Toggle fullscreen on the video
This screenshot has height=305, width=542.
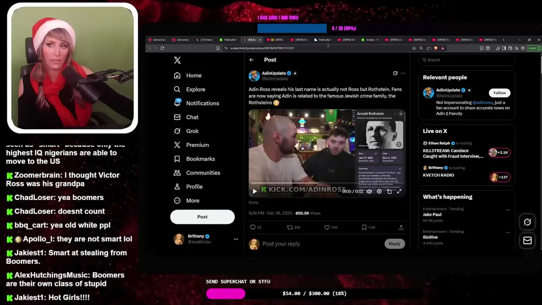[x=399, y=191]
